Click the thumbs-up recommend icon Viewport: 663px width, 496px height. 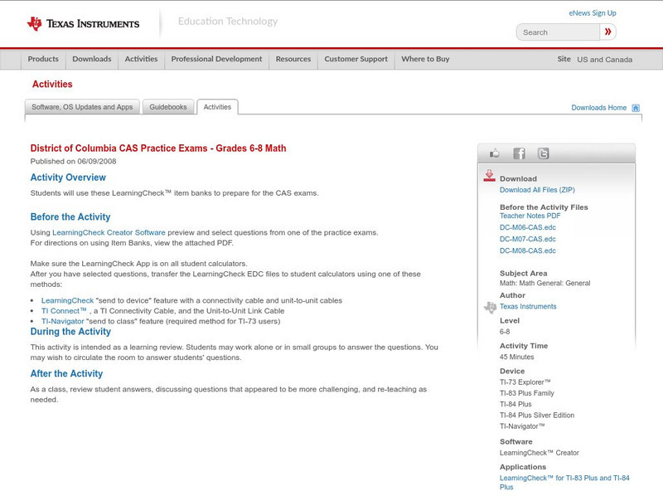tap(495, 153)
